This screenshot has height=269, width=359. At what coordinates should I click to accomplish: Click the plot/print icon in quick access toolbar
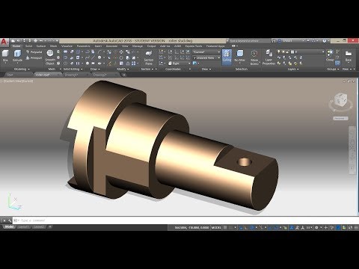click(35, 40)
